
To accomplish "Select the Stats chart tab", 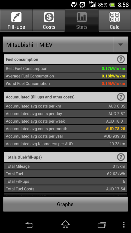I will click(x=82, y=20).
